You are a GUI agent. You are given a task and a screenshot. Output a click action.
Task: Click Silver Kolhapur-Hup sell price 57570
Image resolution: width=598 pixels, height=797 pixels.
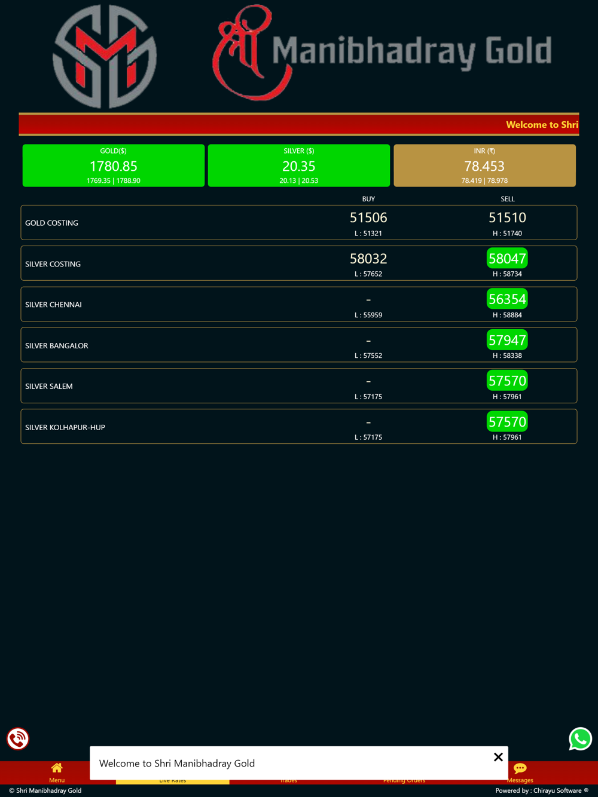(x=507, y=422)
